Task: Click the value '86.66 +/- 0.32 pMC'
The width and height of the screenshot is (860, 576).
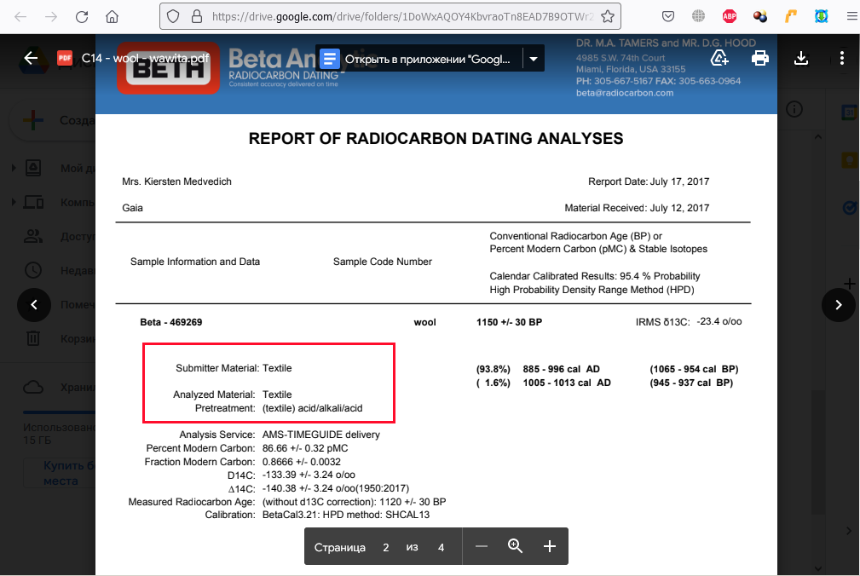Action: [305, 448]
